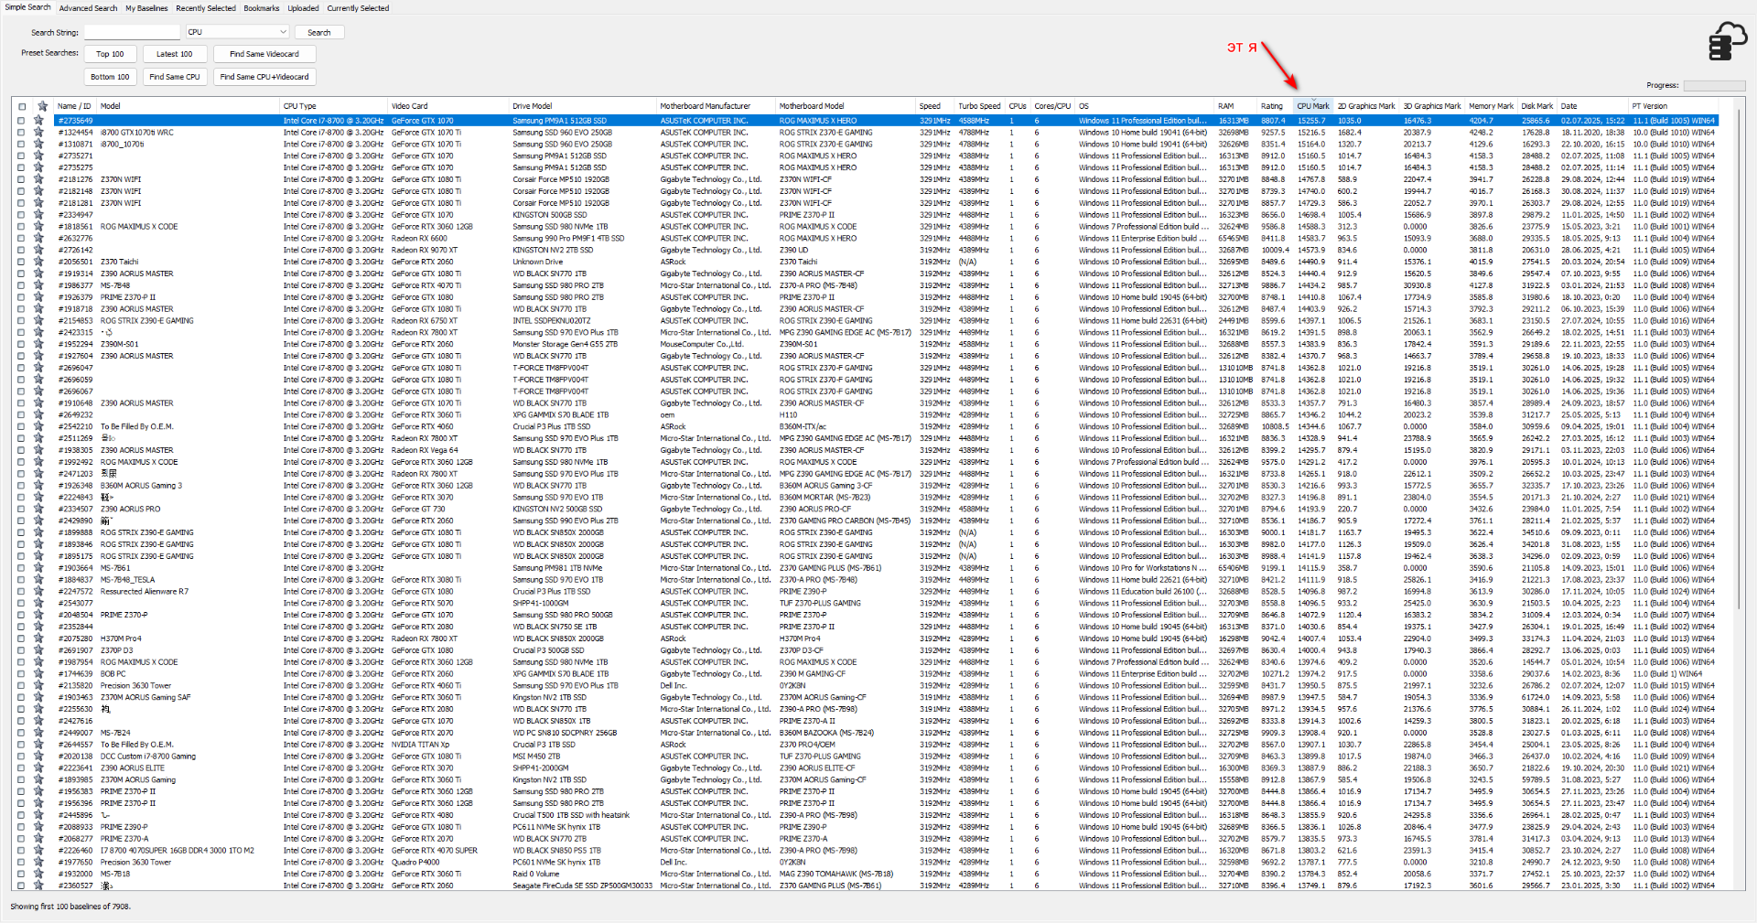This screenshot has height=923, width=1757.
Task: Sort by the Memory Mark column header
Action: pos(1492,106)
